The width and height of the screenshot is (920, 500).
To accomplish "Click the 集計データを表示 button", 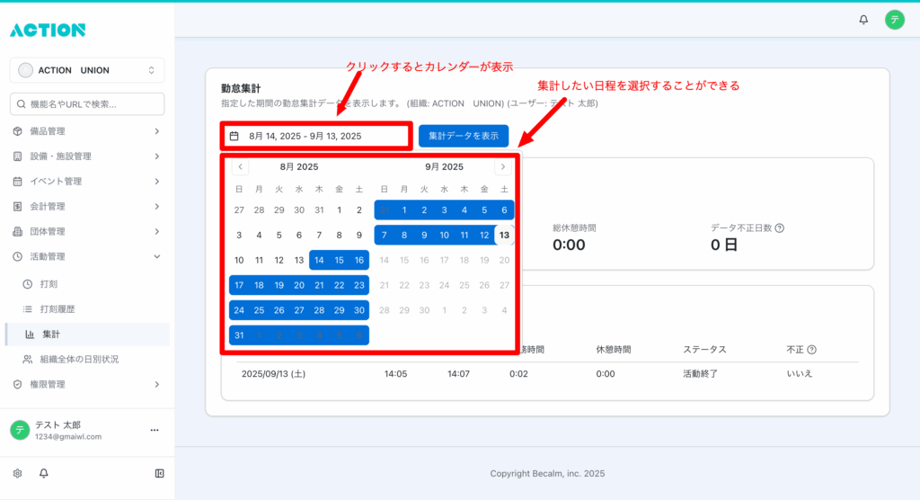I will 463,136.
